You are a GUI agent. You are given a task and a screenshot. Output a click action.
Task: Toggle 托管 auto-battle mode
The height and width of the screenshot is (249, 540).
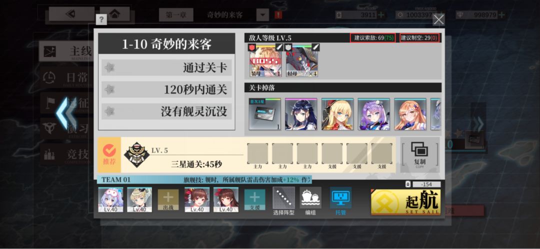(340, 201)
